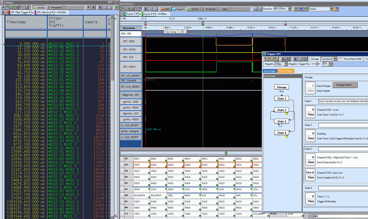Click the paste icon in Trigger toolbar
The width and height of the screenshot is (368, 219).
(x=305, y=59)
